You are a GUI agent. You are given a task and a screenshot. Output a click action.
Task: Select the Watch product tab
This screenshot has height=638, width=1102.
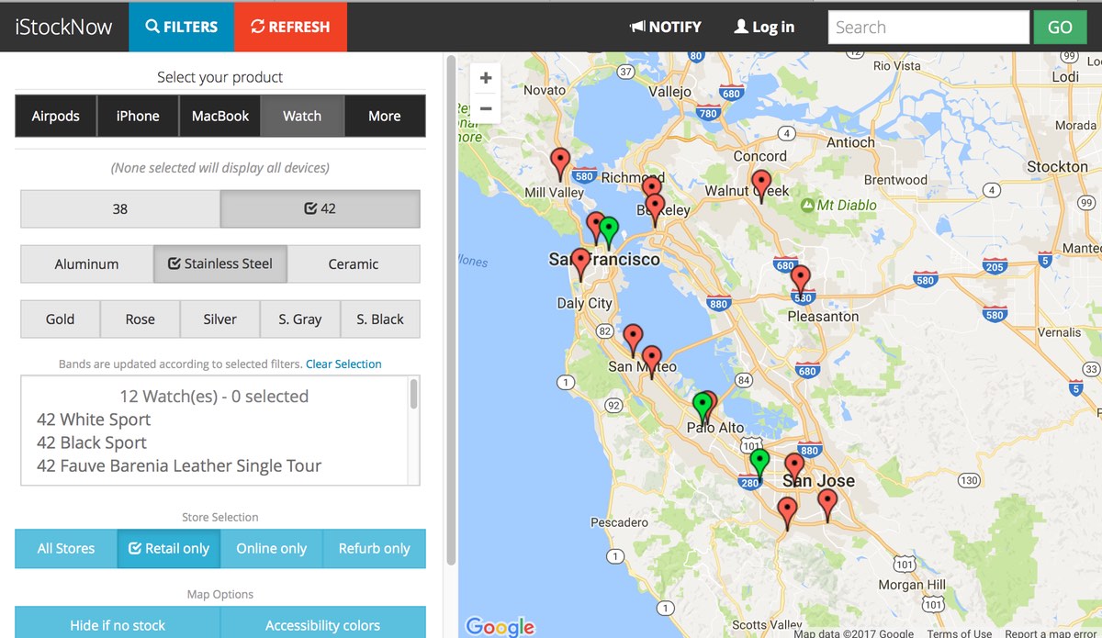(x=302, y=116)
